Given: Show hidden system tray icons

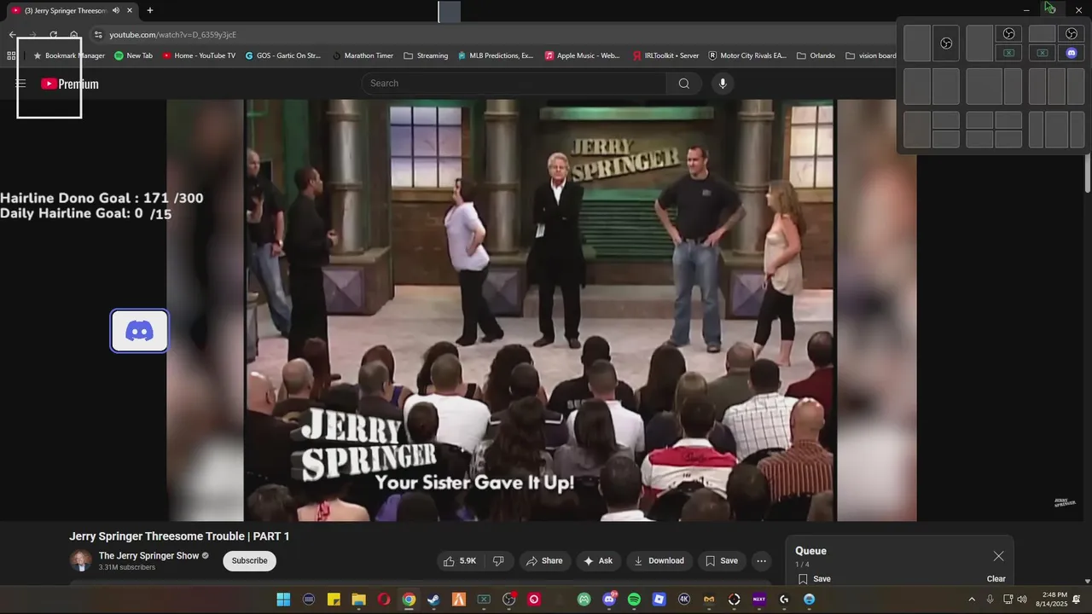Looking at the screenshot, I should click(x=971, y=600).
